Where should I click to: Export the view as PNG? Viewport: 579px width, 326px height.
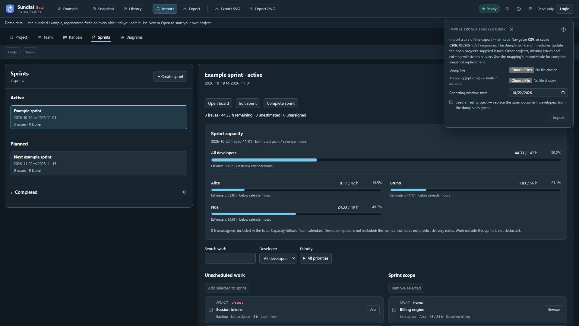262,9
